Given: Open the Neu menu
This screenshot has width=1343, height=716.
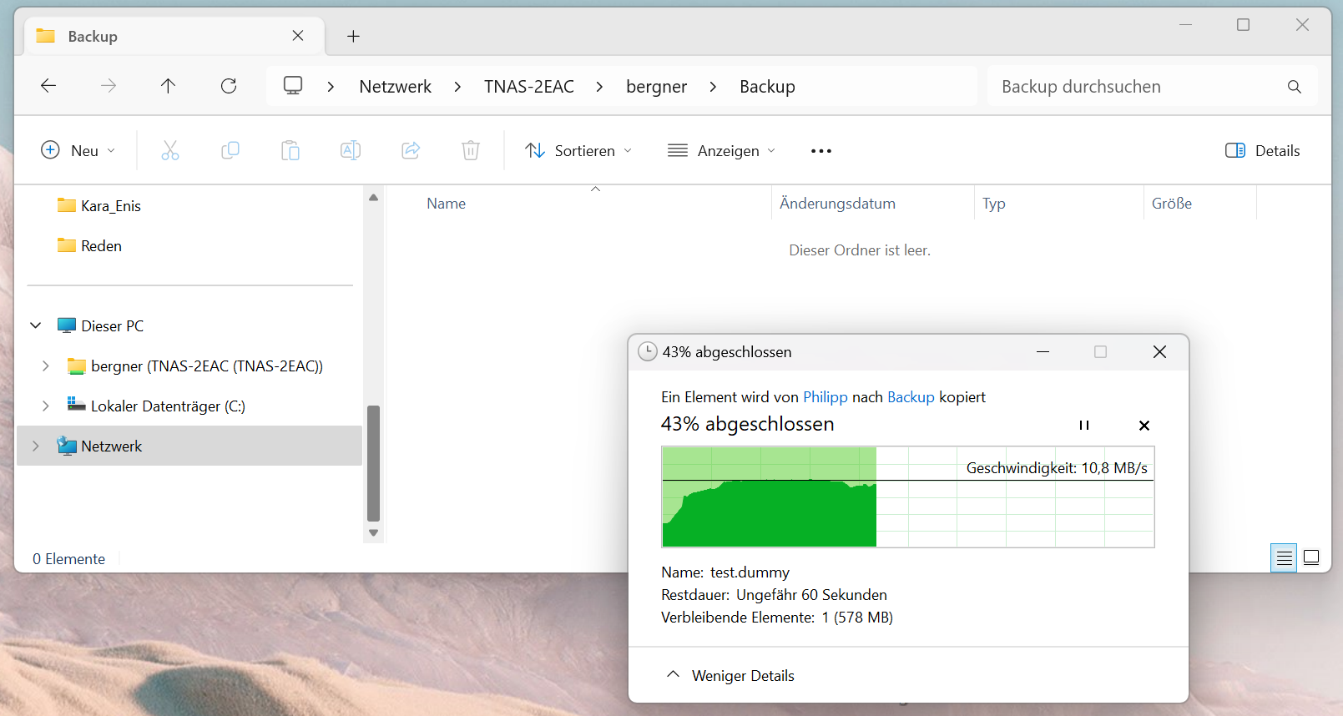Looking at the screenshot, I should [x=78, y=150].
